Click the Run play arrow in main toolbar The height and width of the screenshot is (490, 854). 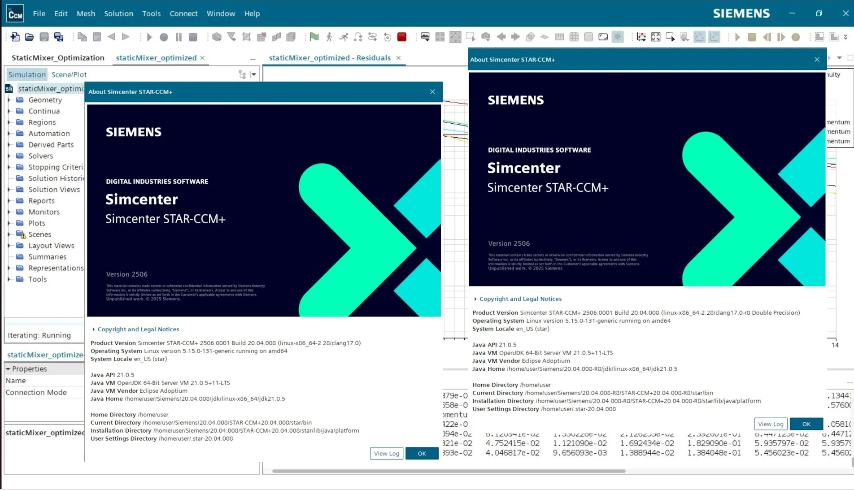pyautogui.click(x=149, y=37)
